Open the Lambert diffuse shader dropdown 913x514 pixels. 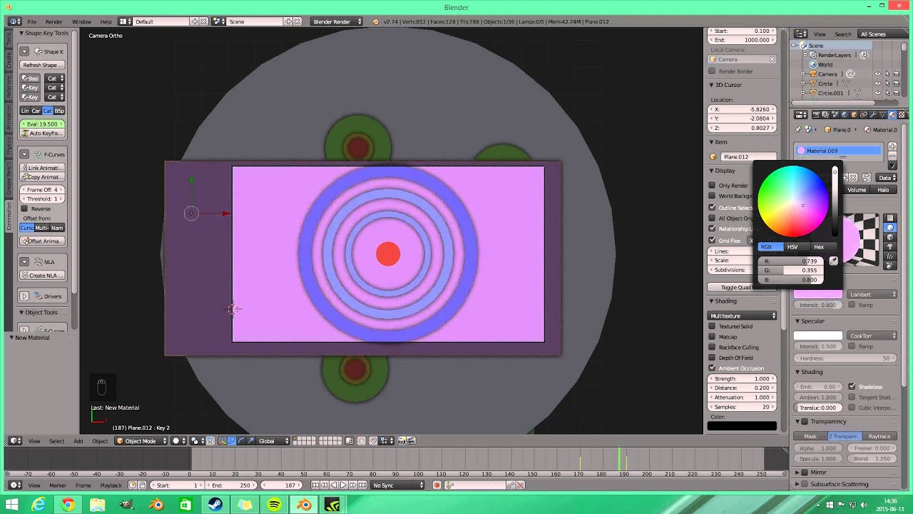(872, 294)
